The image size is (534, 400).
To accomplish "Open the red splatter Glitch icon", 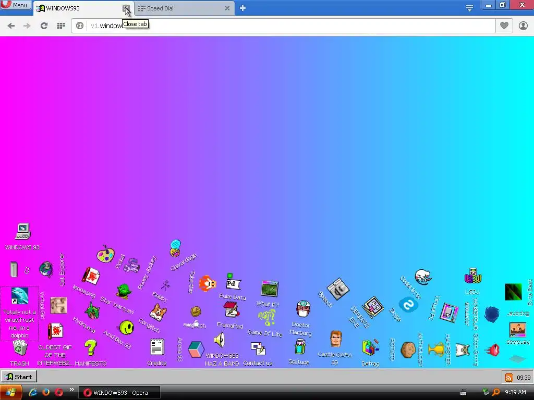I will pyautogui.click(x=492, y=349).
